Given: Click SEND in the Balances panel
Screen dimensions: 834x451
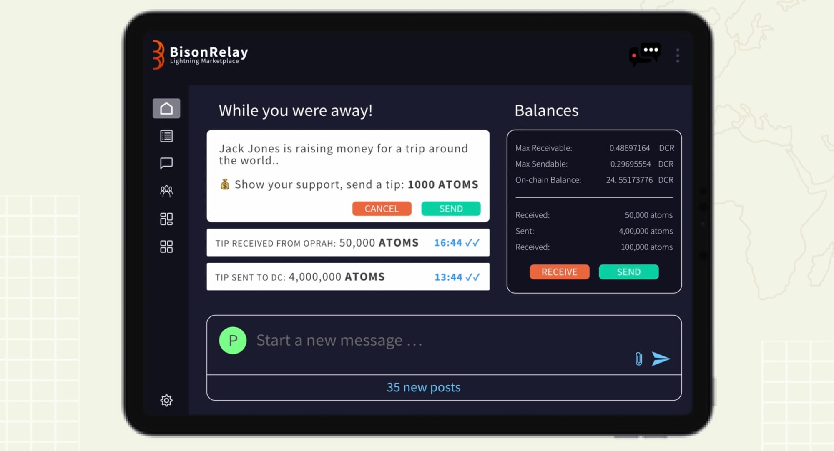Looking at the screenshot, I should pos(629,271).
